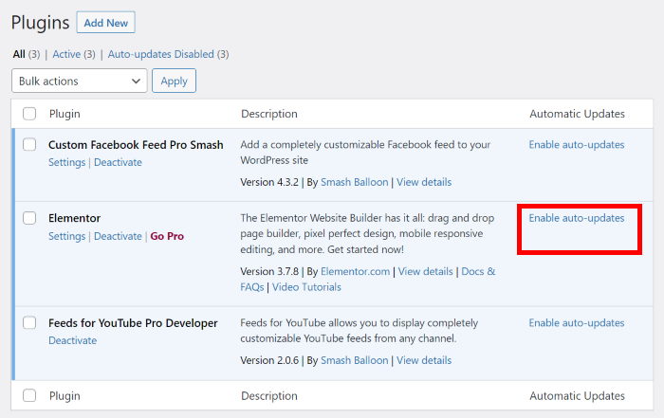Enable auto-updates for Feeds for YouTube Pro
Viewport: 664px width, 418px height.
pyautogui.click(x=577, y=323)
